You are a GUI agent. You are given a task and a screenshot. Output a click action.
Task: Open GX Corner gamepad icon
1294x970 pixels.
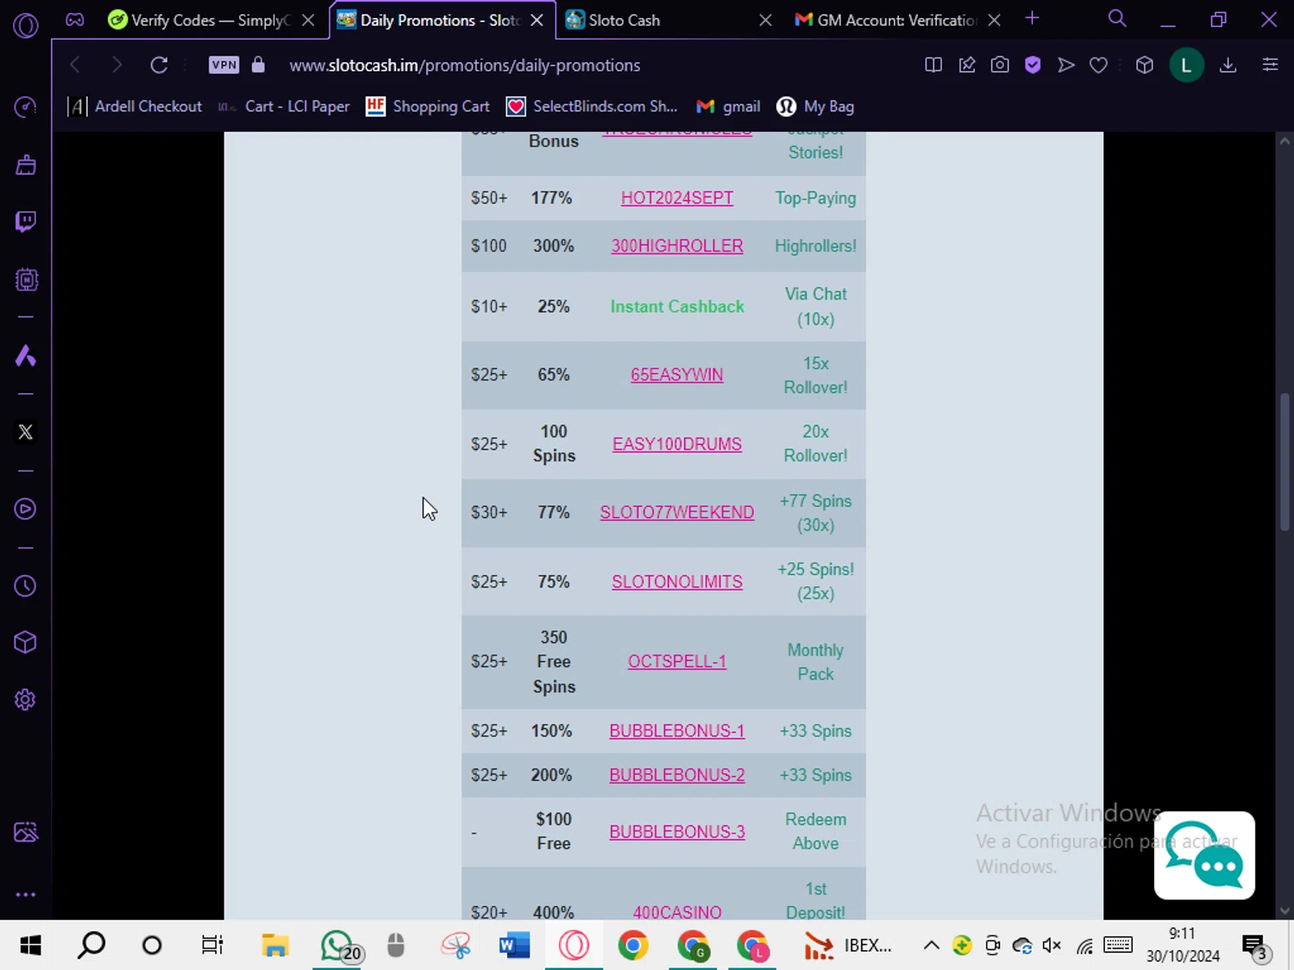75,20
